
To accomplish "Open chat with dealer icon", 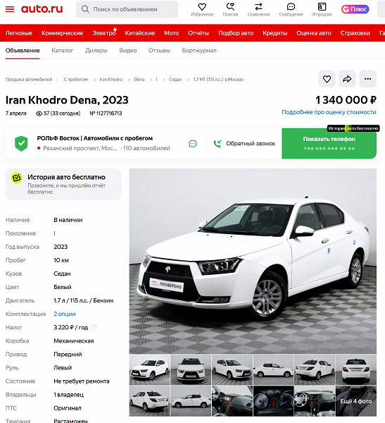I will [193, 144].
